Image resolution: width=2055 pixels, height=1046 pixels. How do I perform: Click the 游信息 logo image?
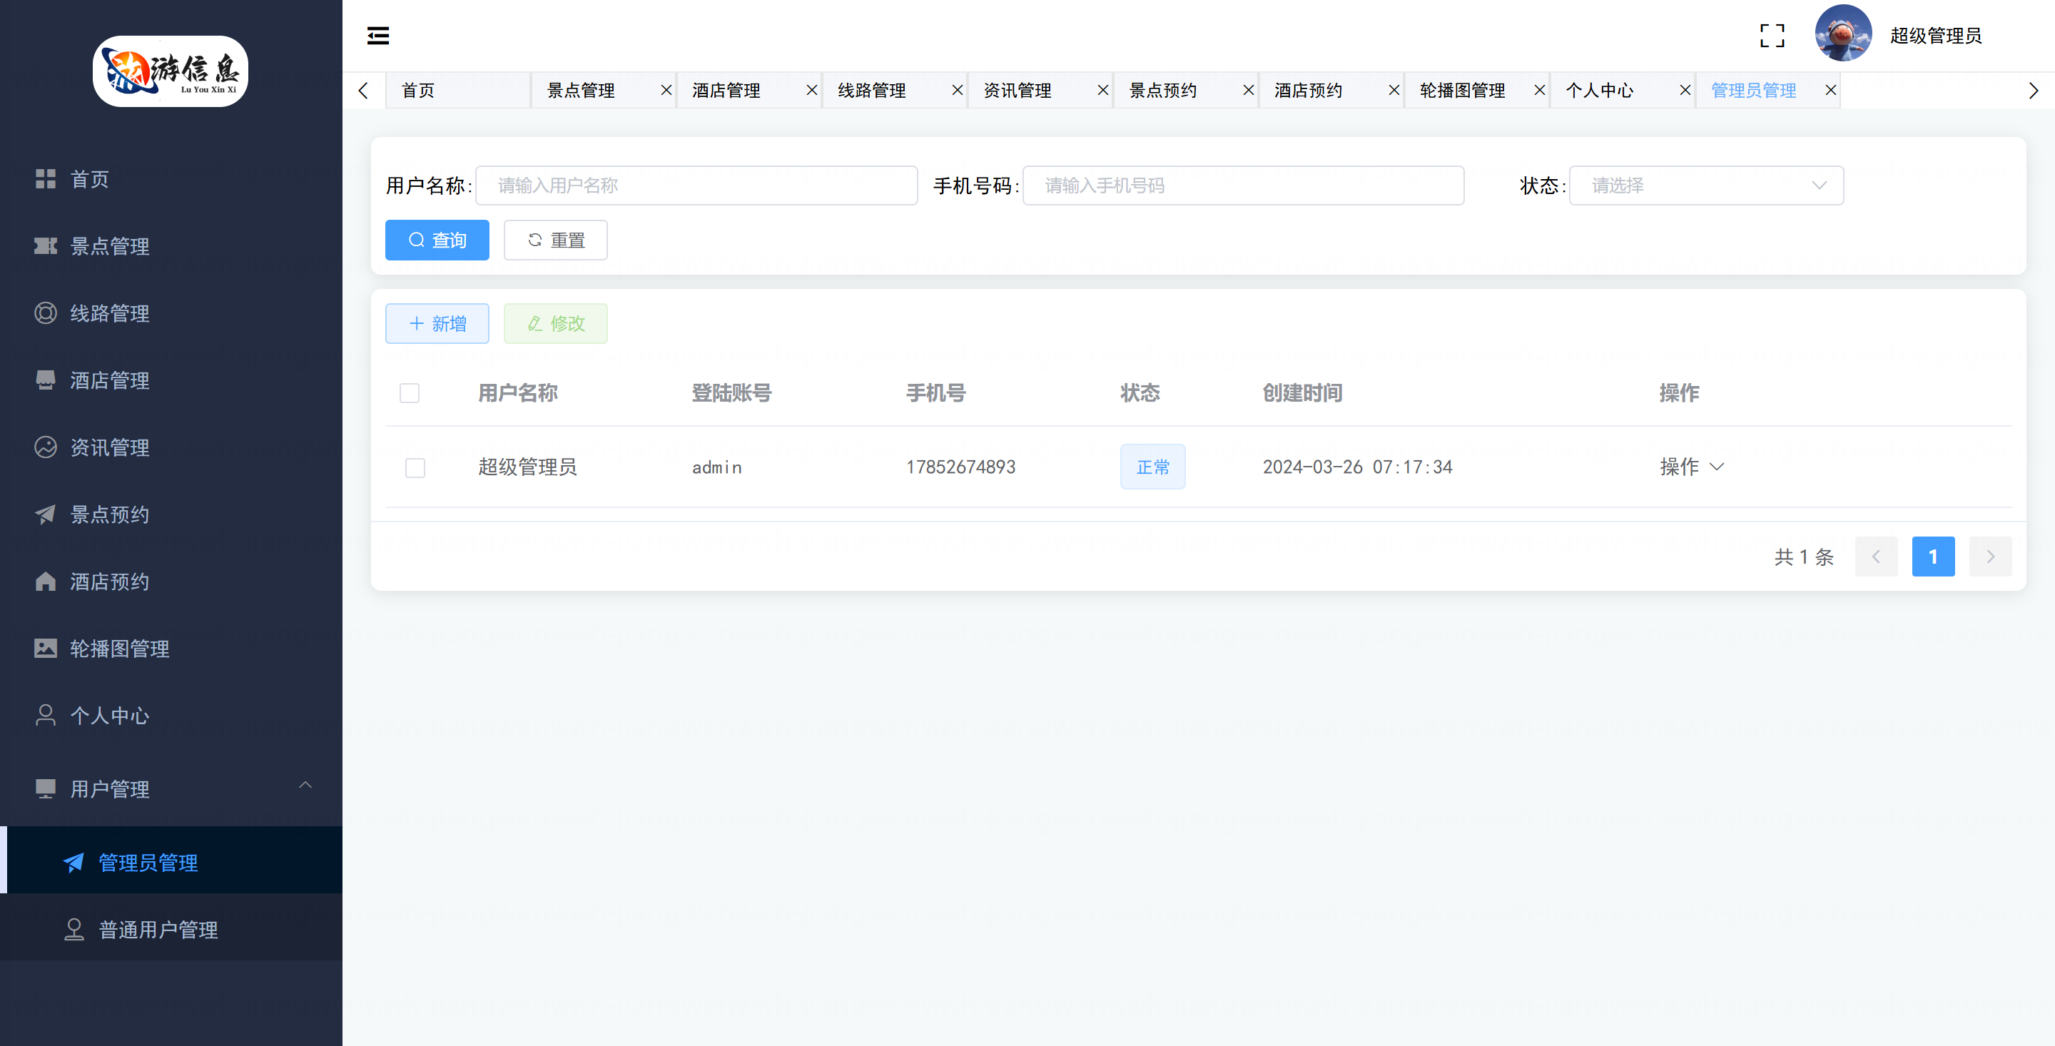(171, 70)
